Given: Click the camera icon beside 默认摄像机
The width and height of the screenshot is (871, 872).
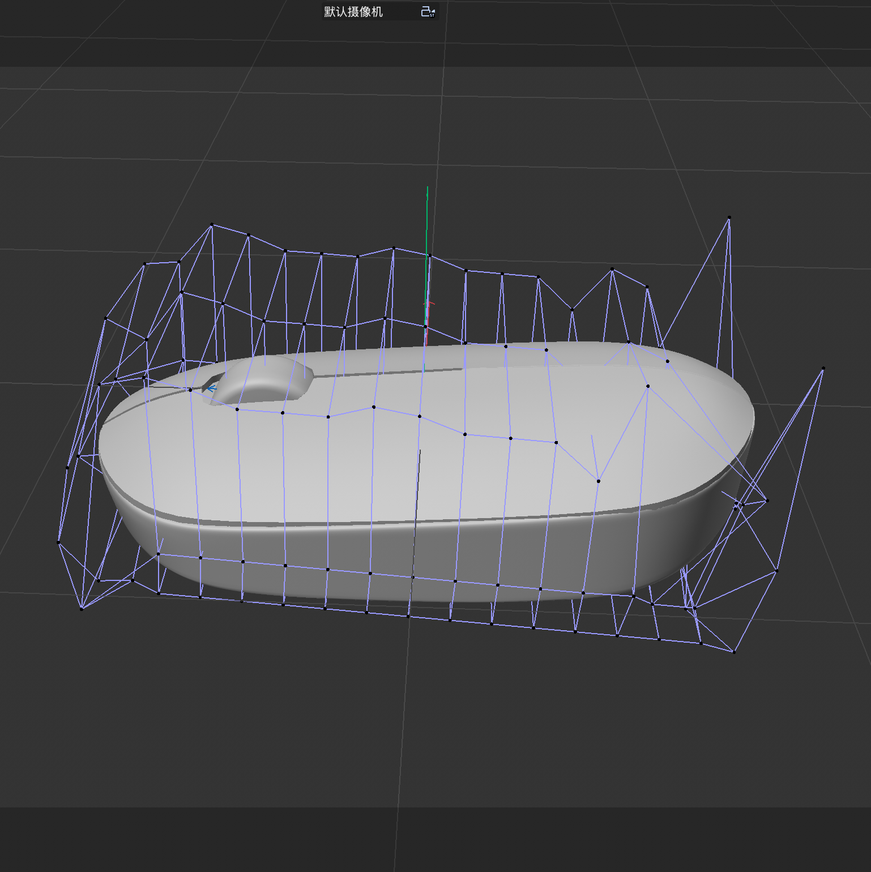Looking at the screenshot, I should 428,12.
